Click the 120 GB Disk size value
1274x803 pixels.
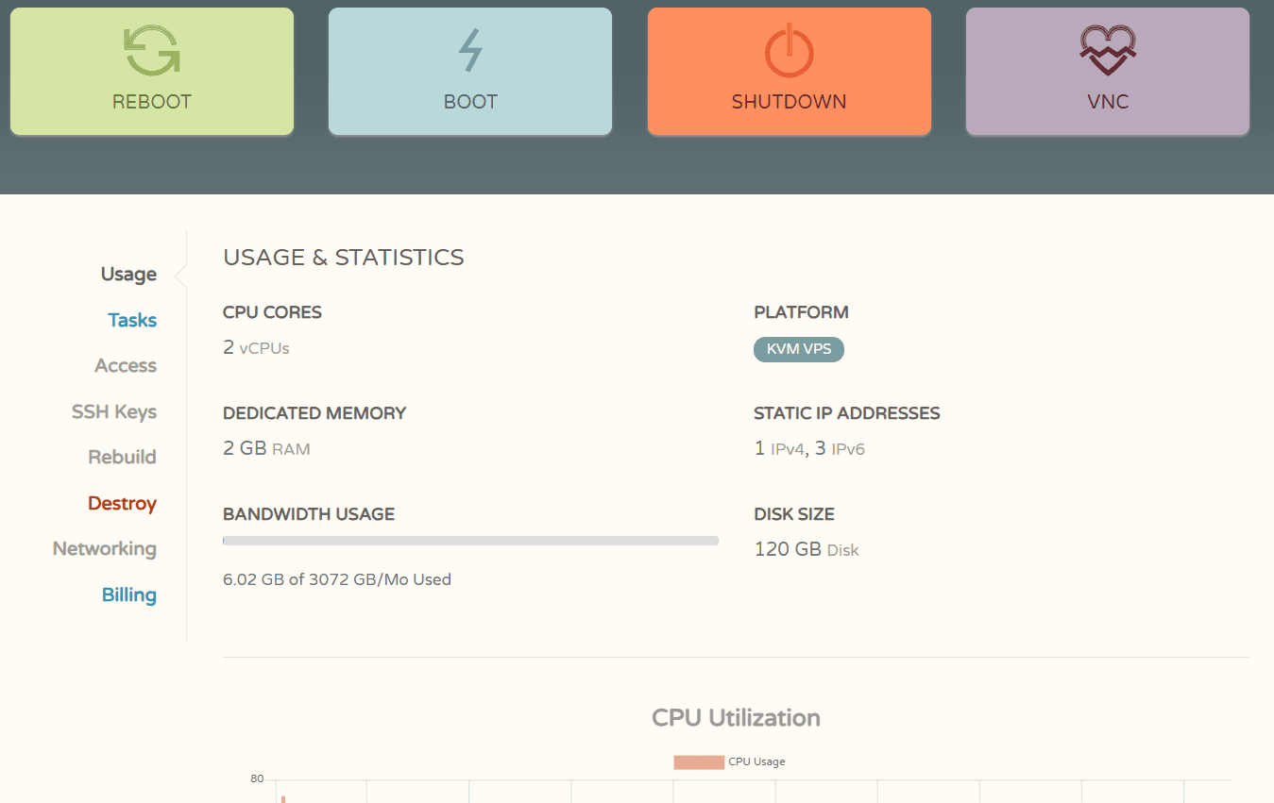(806, 549)
